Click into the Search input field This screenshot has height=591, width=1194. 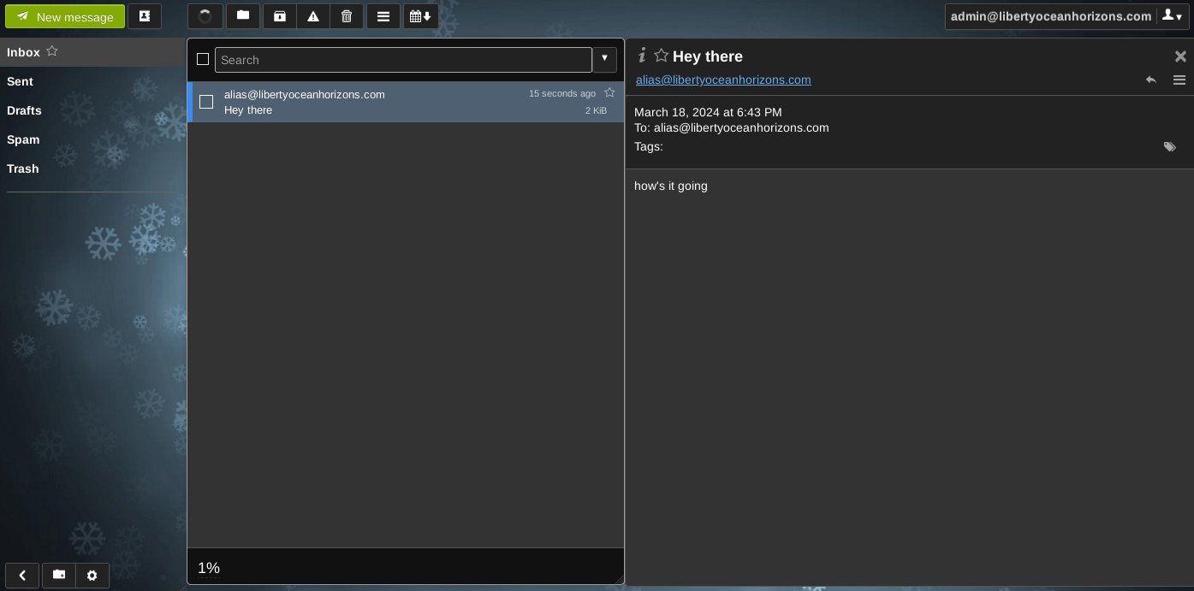click(x=402, y=60)
